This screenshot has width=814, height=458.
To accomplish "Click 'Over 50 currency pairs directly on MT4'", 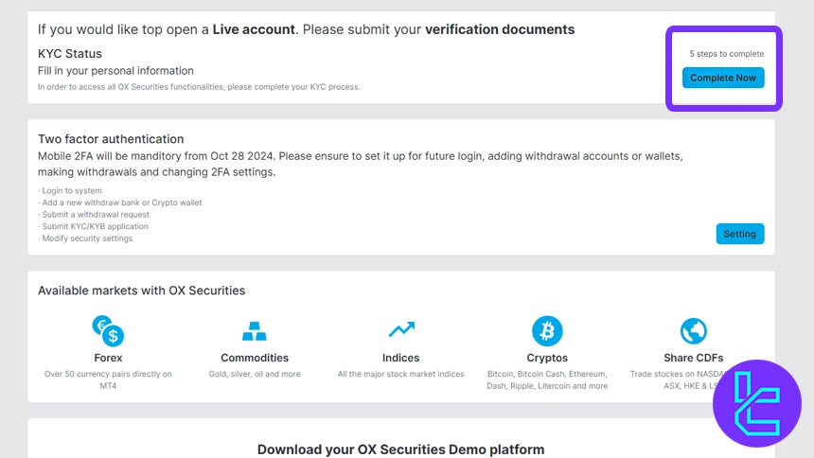I will pyautogui.click(x=108, y=379).
